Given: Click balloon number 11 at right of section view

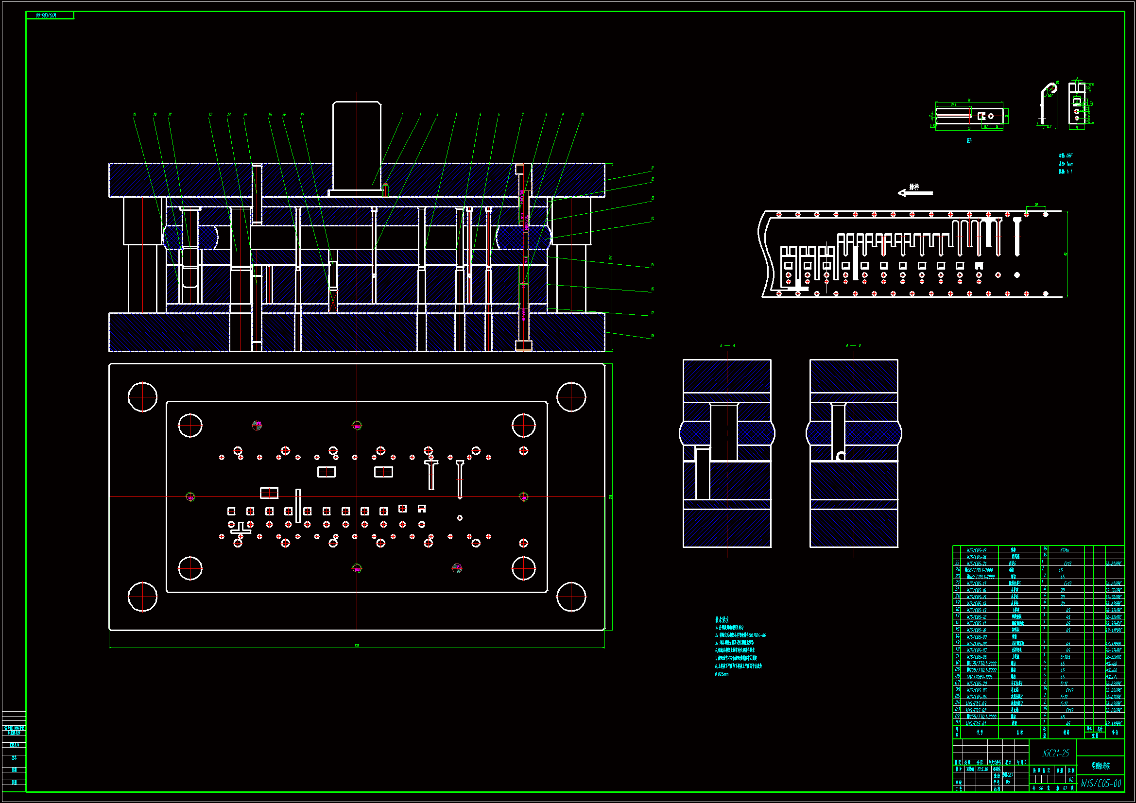Looking at the screenshot, I should [653, 168].
